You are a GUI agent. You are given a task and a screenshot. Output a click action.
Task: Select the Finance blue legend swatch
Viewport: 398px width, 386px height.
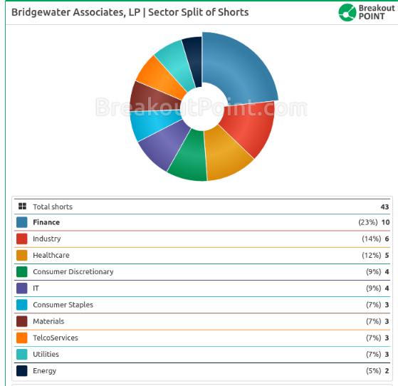[x=22, y=222]
